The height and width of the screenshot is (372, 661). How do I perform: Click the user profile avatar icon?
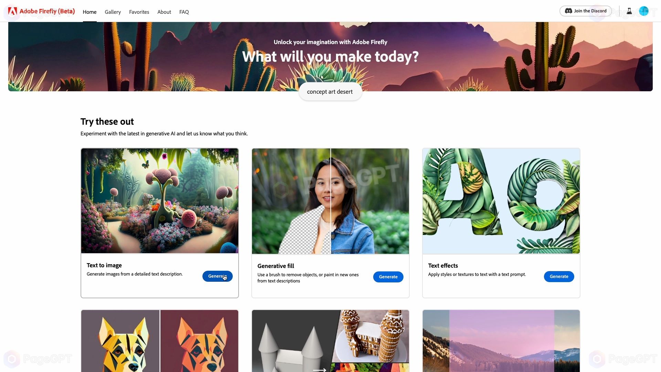tap(644, 11)
